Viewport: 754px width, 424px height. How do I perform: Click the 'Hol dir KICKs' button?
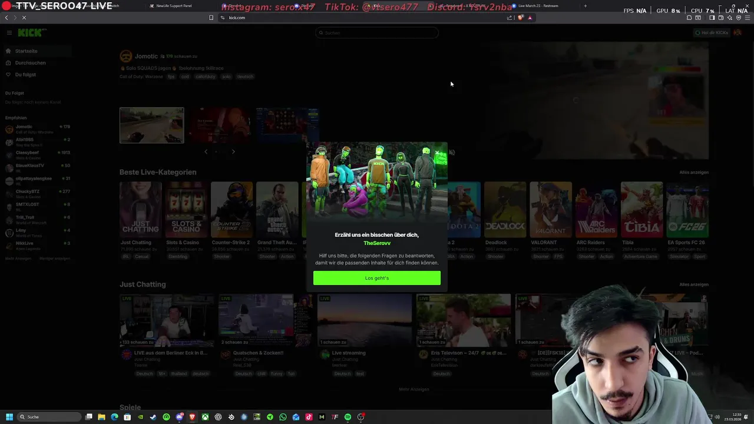(x=712, y=33)
